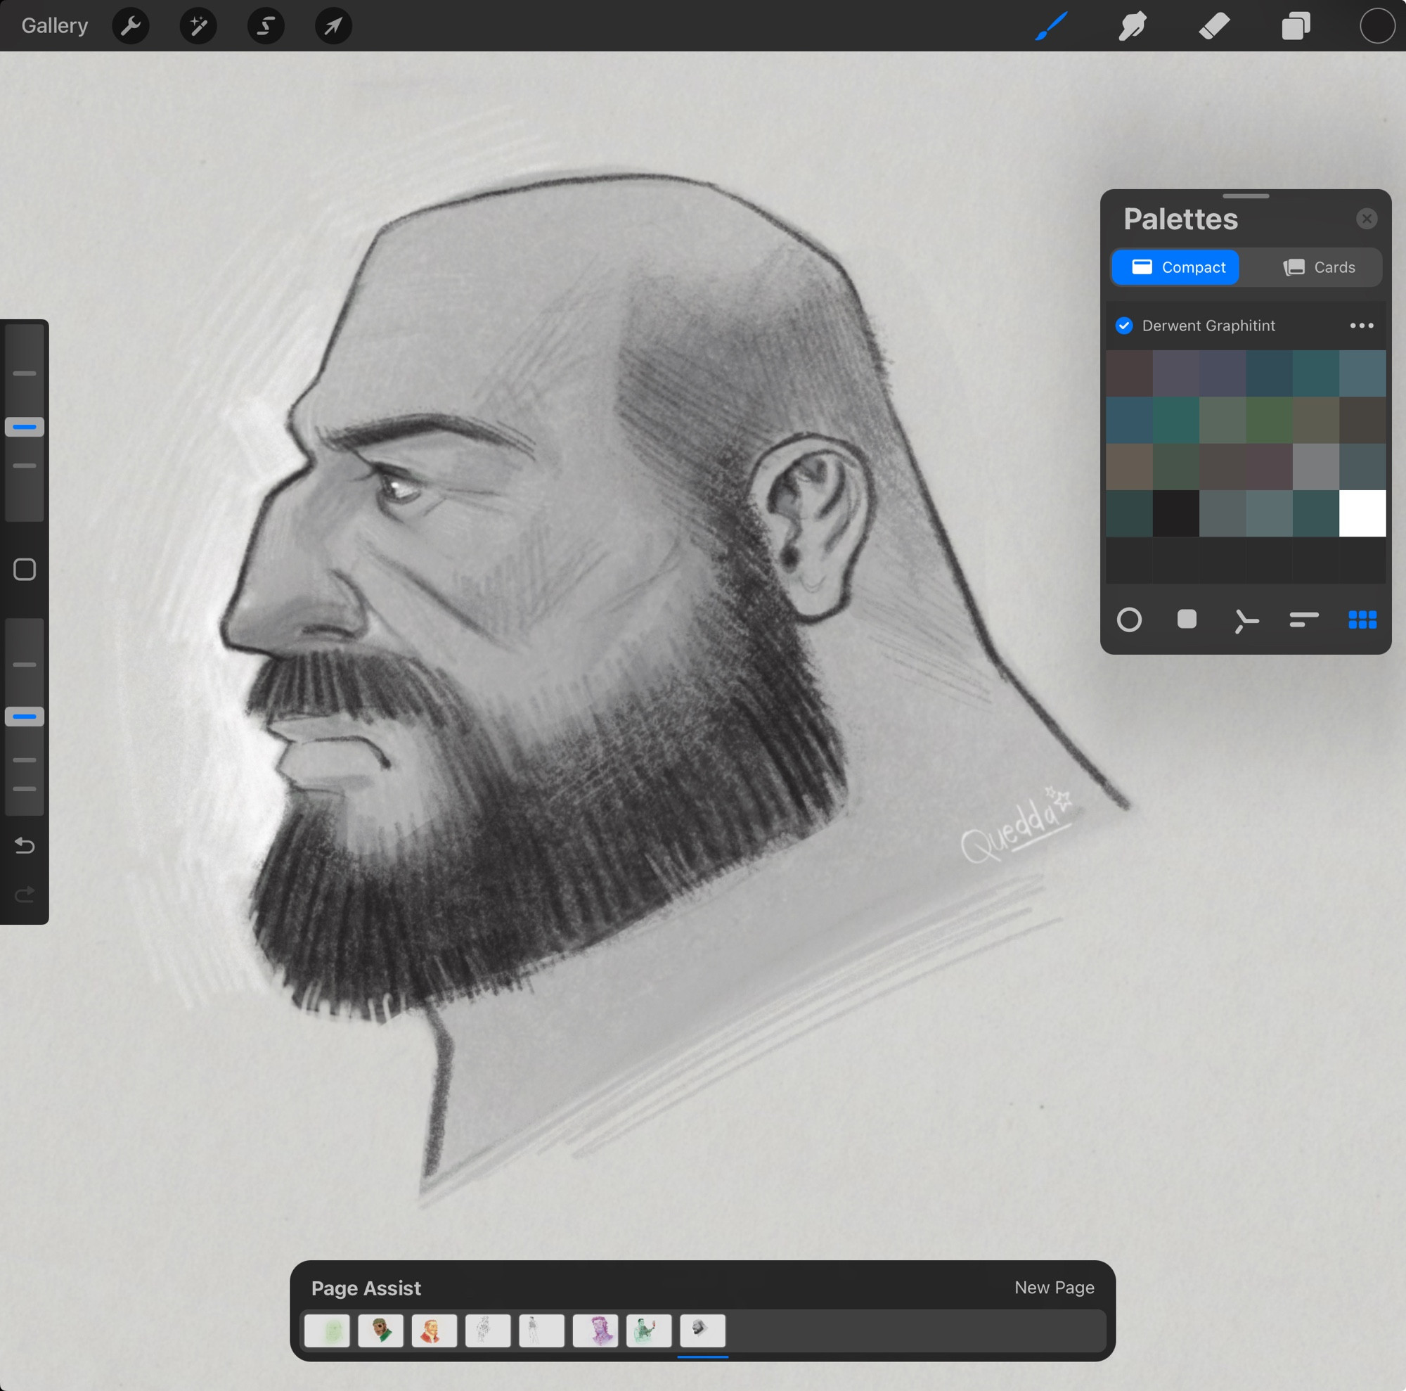Open the red-orange character page thumbnail
This screenshot has width=1406, height=1391.
click(434, 1330)
